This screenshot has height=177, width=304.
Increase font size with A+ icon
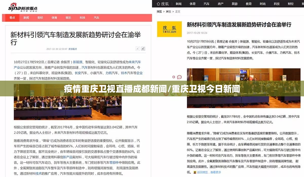143,49
